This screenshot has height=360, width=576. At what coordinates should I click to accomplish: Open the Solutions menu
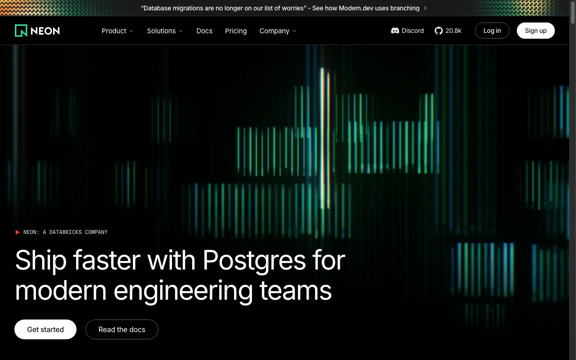165,31
